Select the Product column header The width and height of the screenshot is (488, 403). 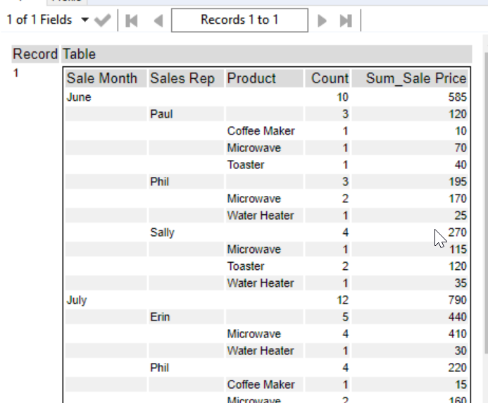(251, 78)
